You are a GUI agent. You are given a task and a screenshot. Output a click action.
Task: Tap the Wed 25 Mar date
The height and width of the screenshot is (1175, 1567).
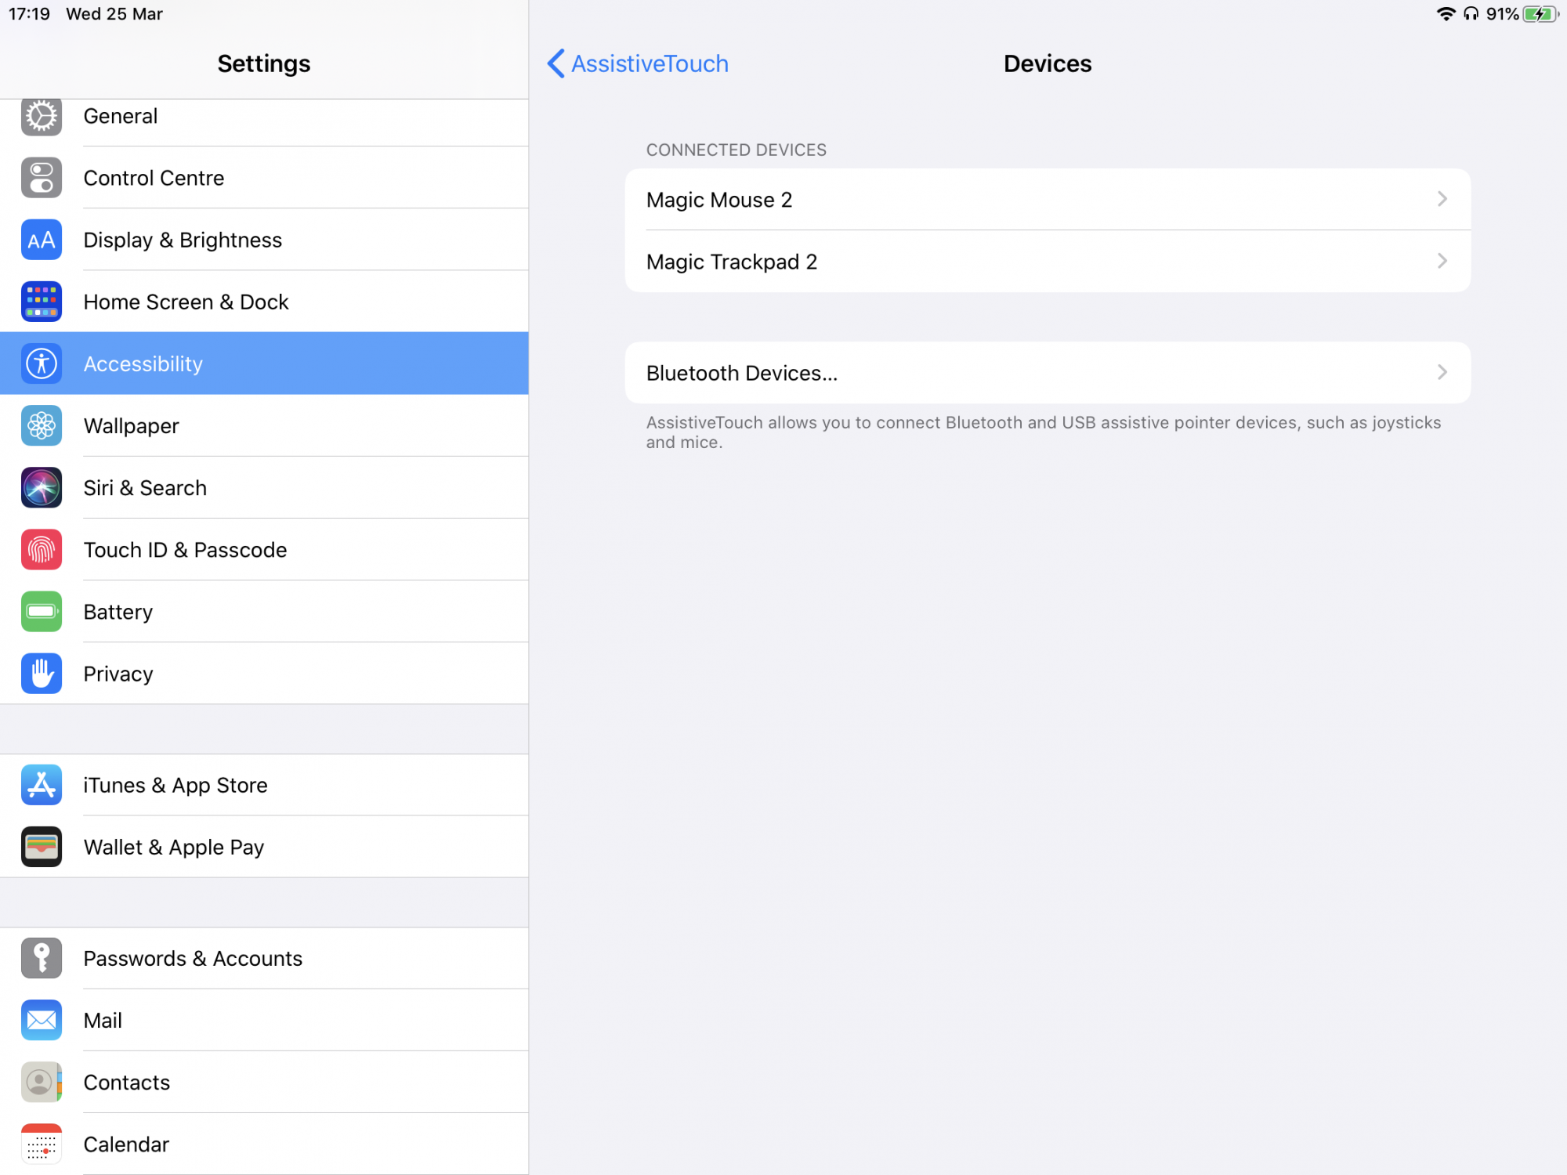pos(114,14)
